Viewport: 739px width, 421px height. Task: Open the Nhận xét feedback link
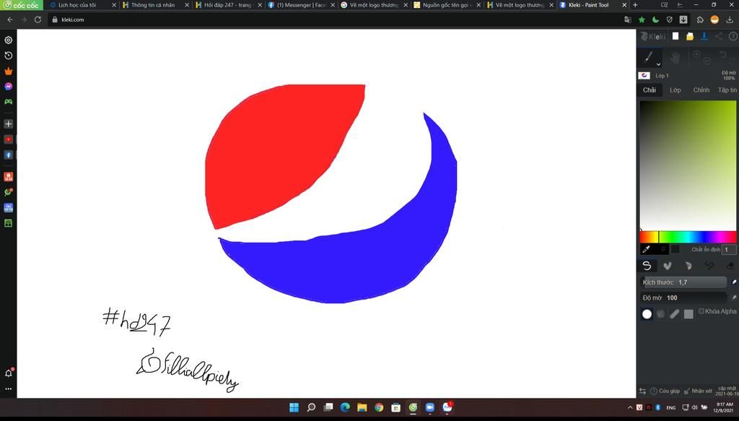point(698,391)
